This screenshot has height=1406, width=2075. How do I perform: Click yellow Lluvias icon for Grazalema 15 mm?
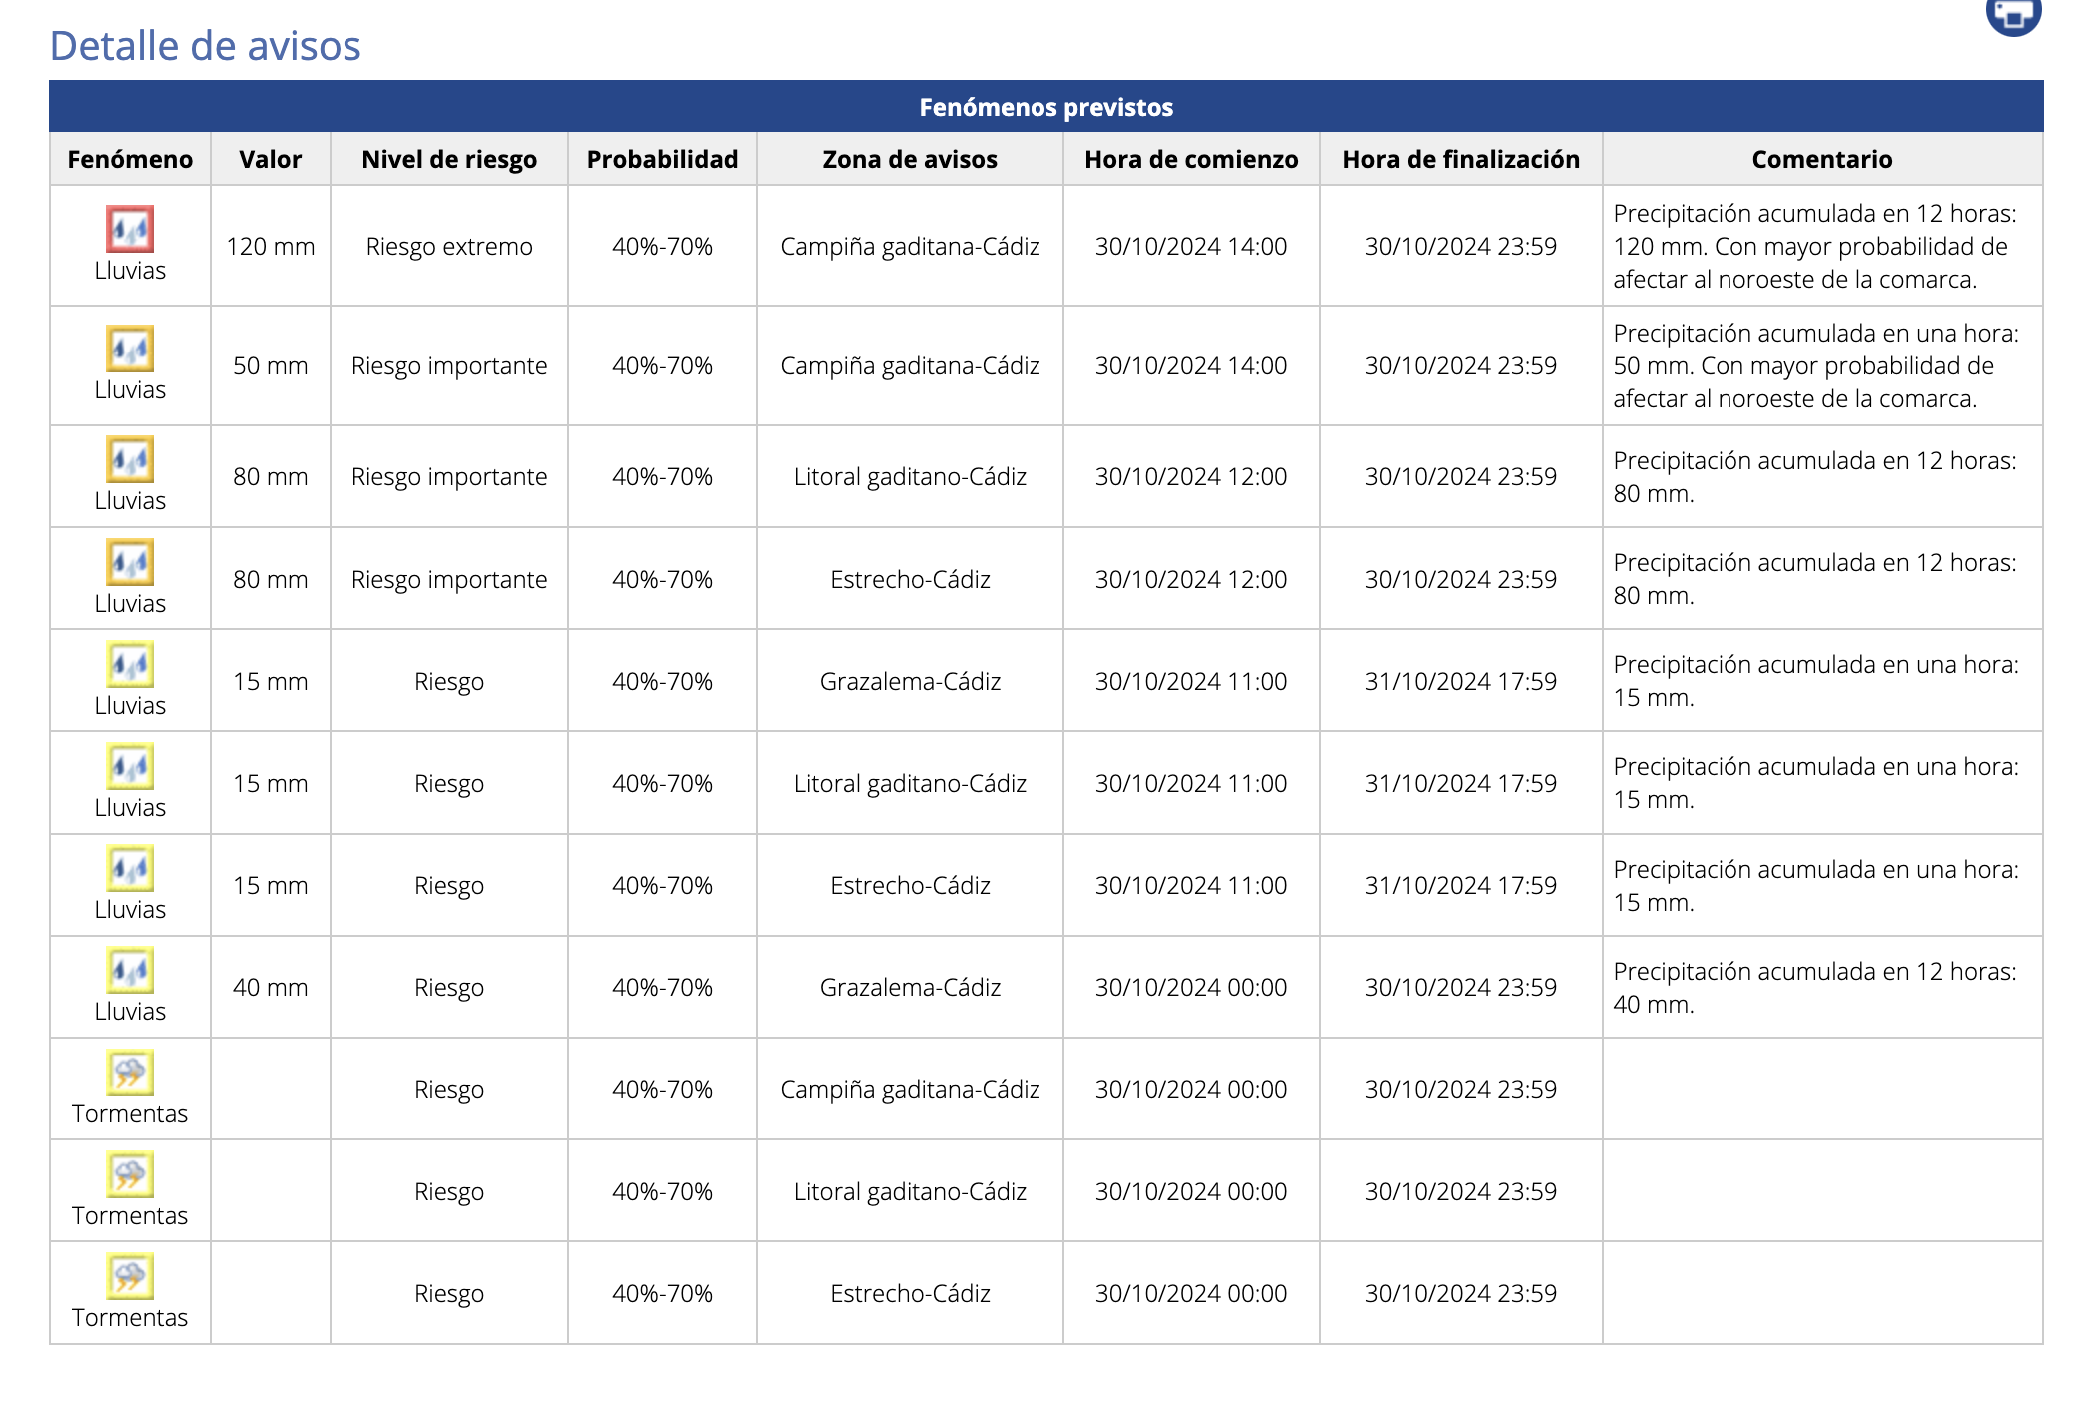pyautogui.click(x=130, y=664)
